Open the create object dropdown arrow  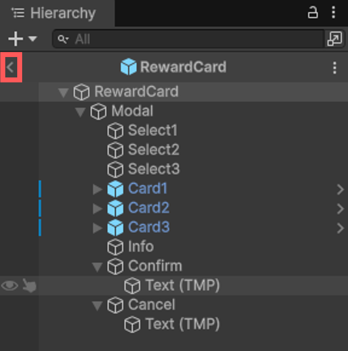pos(33,39)
